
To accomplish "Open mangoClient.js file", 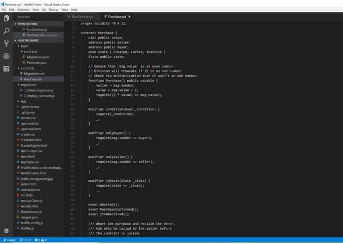I will (38, 201).
